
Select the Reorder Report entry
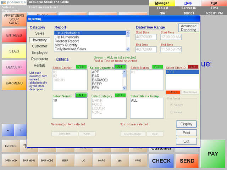tap(66, 41)
